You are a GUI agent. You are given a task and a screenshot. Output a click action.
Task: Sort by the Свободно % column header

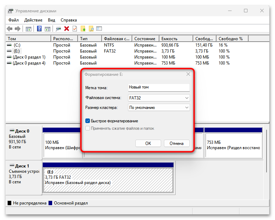(x=232, y=38)
